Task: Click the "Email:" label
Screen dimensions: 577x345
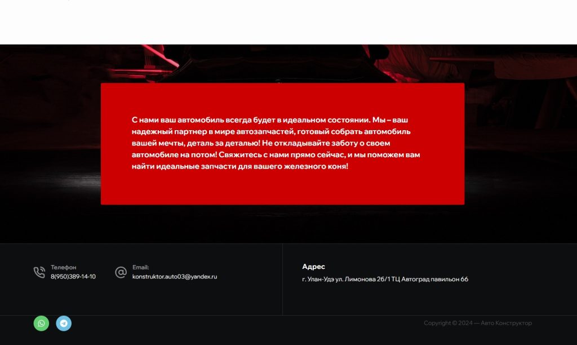Action: tap(140, 267)
